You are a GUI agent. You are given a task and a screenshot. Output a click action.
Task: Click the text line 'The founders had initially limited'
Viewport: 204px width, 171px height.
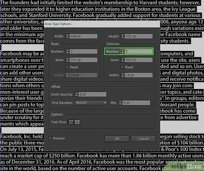32,3
